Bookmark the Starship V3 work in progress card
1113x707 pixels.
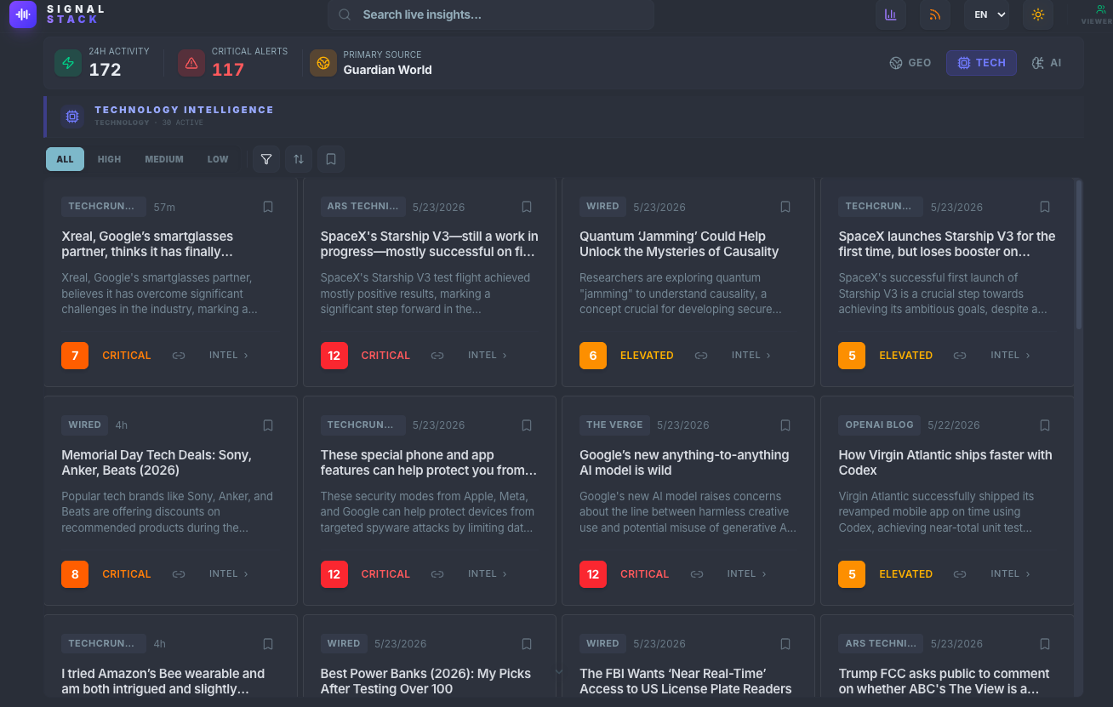(527, 207)
